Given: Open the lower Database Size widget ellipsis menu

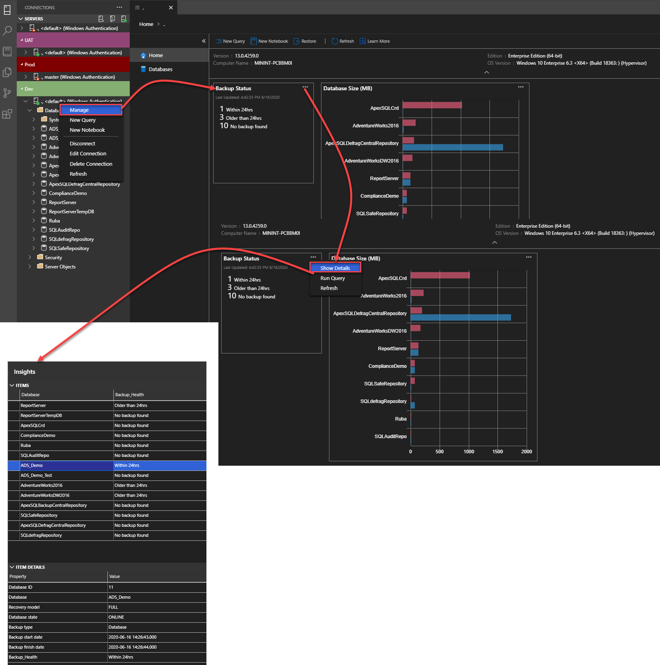Looking at the screenshot, I should coord(529,257).
